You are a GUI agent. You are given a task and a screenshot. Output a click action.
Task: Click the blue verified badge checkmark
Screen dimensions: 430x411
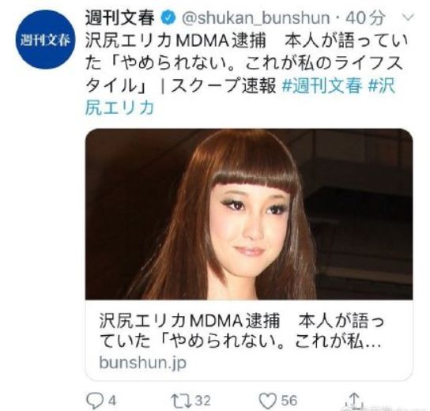click(168, 18)
